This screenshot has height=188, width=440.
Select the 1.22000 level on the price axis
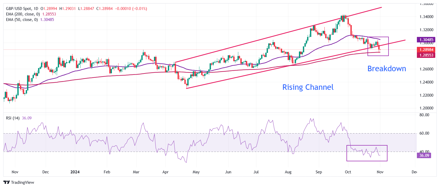(426, 95)
